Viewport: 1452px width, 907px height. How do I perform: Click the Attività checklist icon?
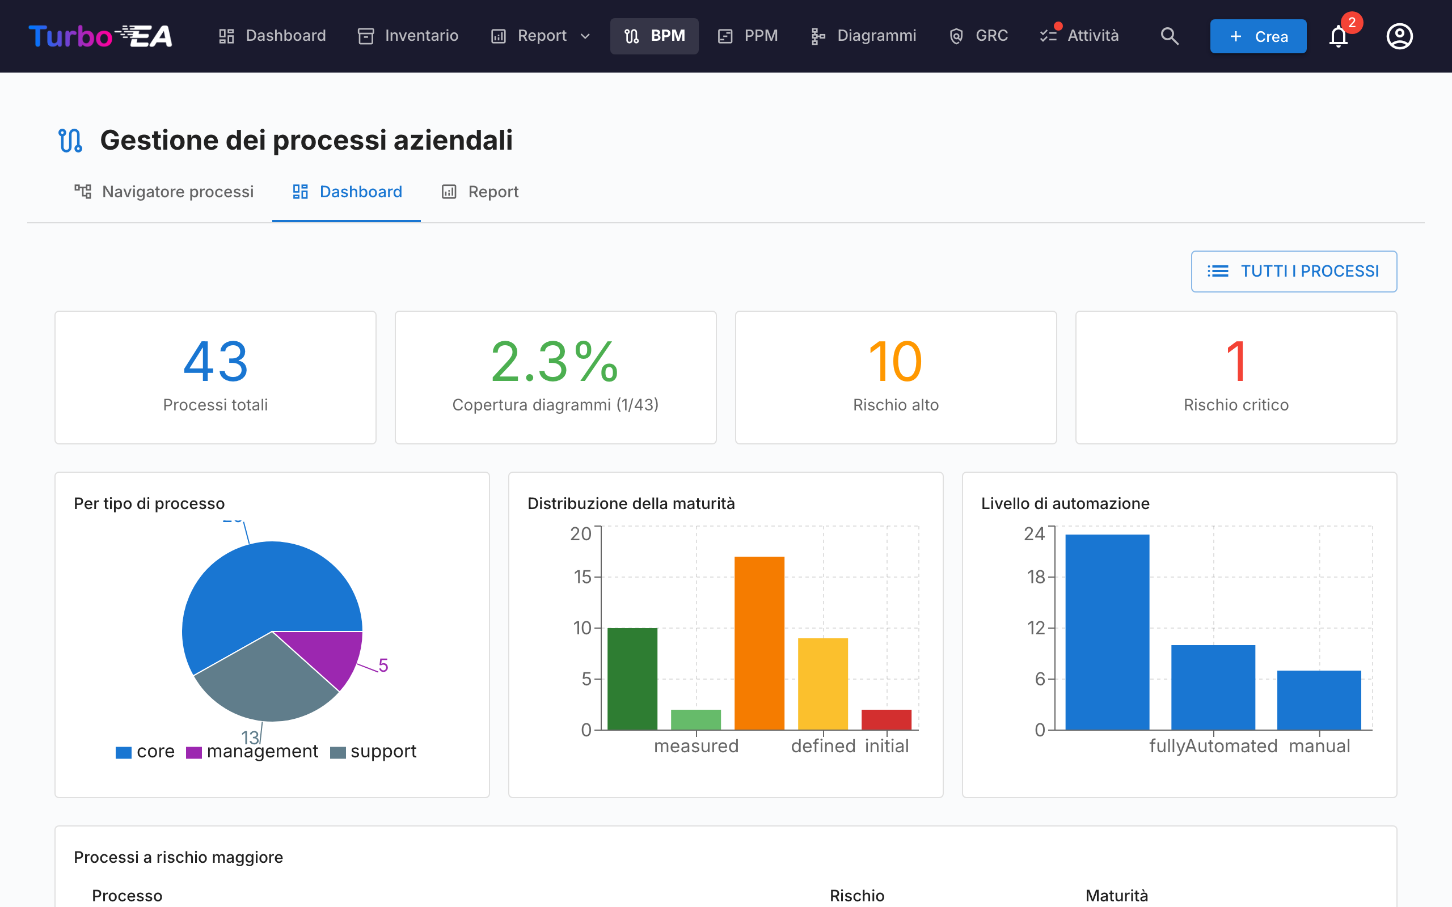(1048, 36)
